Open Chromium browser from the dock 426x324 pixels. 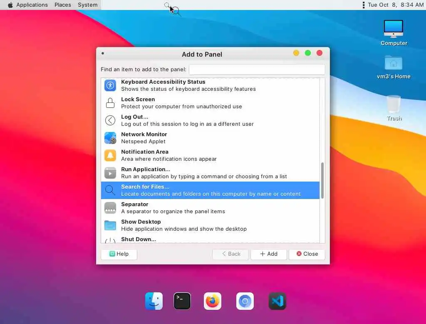(245, 301)
